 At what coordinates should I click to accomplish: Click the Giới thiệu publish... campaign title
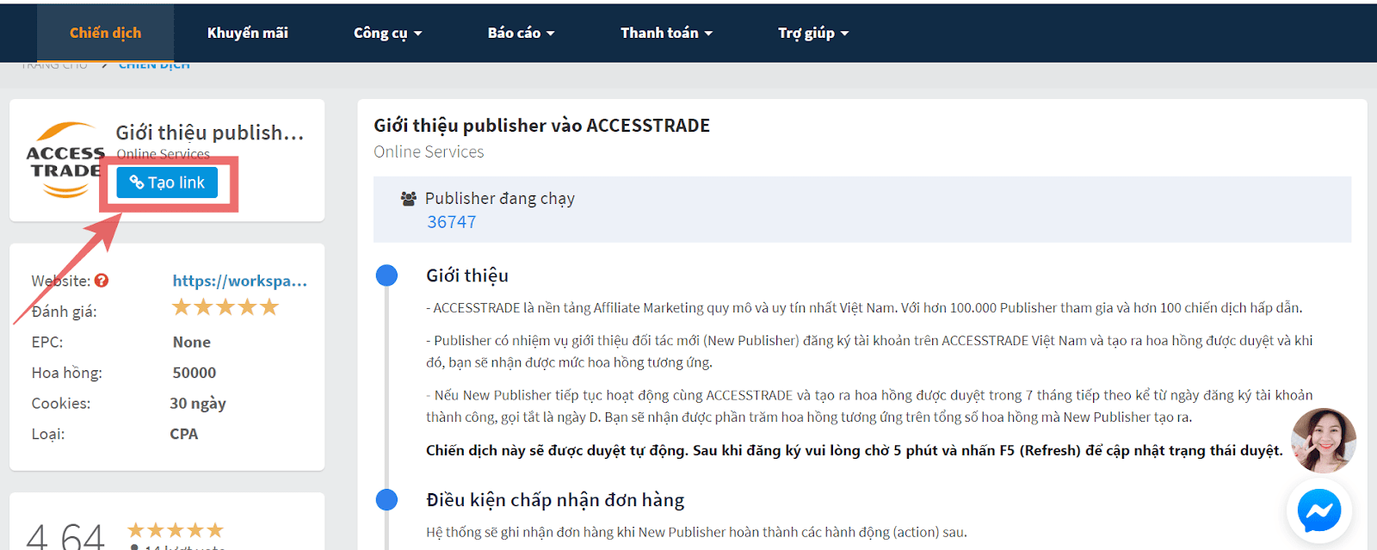pos(210,133)
